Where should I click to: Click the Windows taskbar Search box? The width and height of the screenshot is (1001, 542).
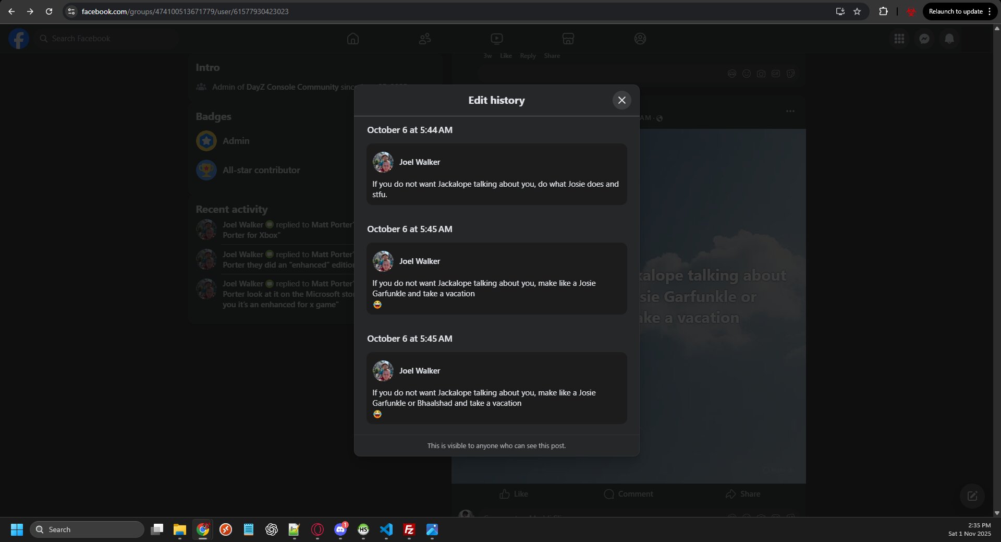[87, 529]
